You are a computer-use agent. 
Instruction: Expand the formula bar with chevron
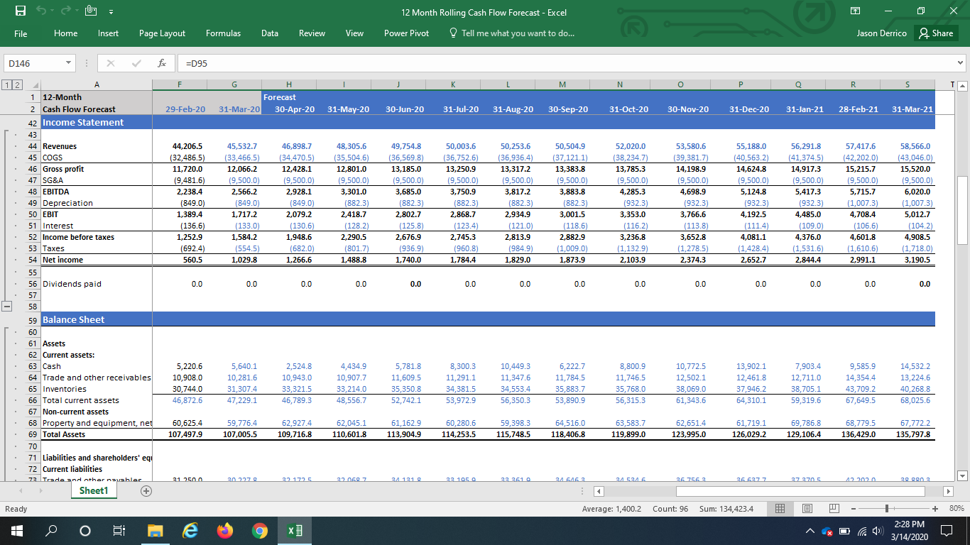click(x=961, y=63)
